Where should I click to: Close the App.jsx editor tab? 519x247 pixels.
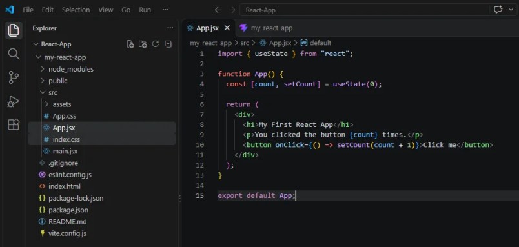click(227, 28)
